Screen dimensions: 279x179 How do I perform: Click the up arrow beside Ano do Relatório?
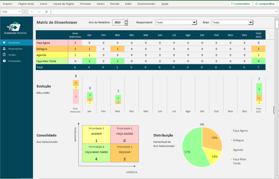click(x=126, y=21)
